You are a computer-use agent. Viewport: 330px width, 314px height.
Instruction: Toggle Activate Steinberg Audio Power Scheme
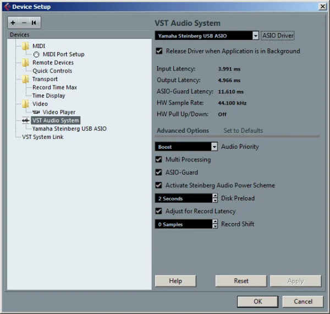coord(159,185)
